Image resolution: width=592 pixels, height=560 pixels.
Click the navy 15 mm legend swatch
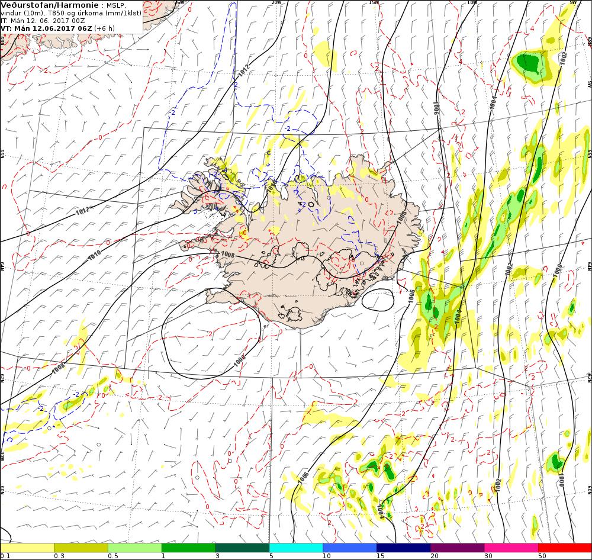[x=404, y=548]
